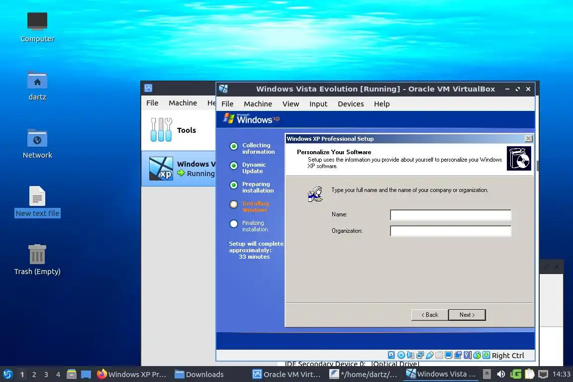This screenshot has width=573, height=382.
Task: Click the VirtualBox Manager window title icon
Action: [148, 88]
